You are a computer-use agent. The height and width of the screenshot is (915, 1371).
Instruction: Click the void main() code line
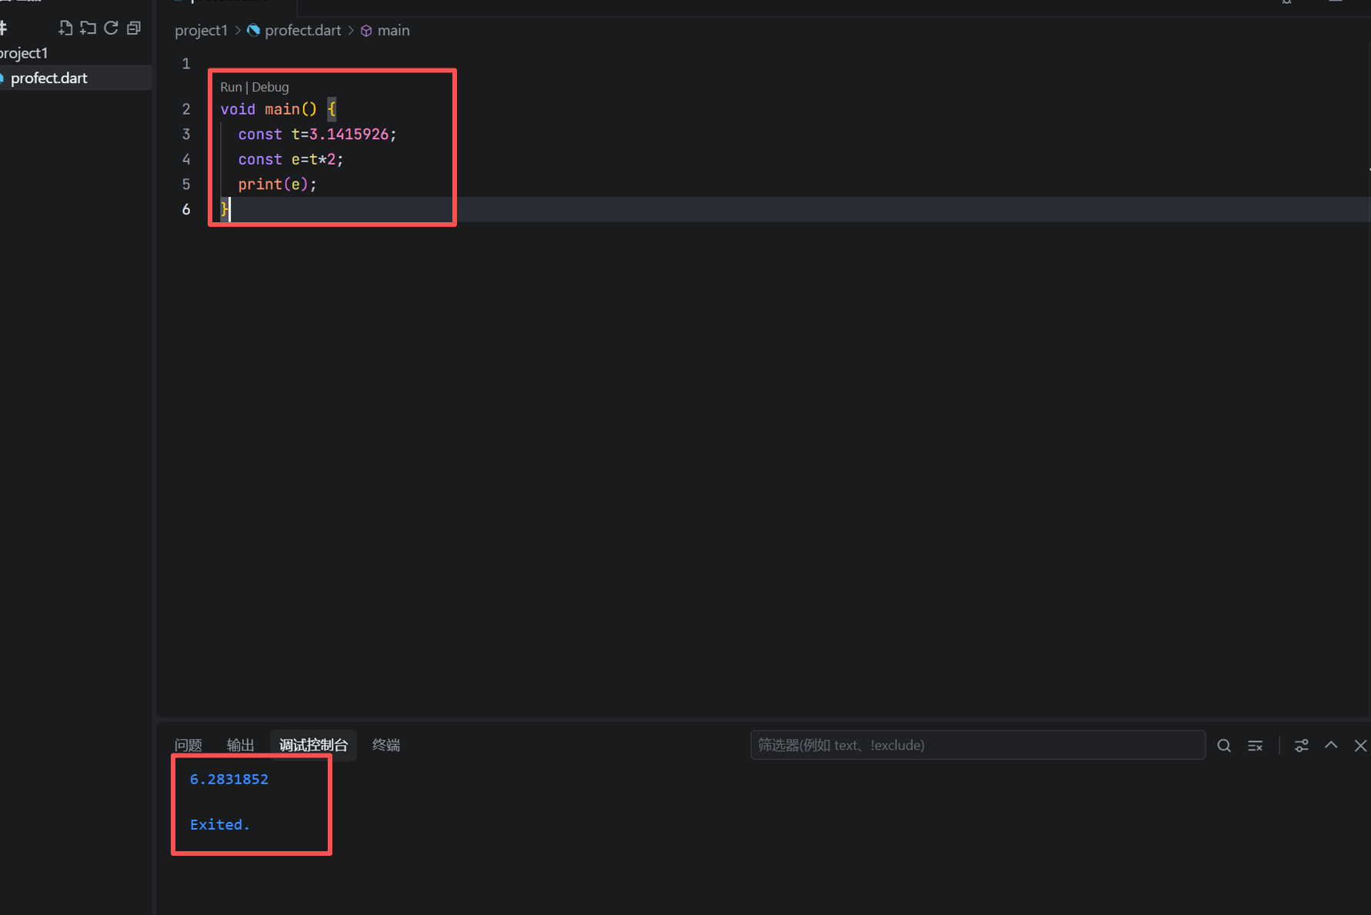point(278,109)
